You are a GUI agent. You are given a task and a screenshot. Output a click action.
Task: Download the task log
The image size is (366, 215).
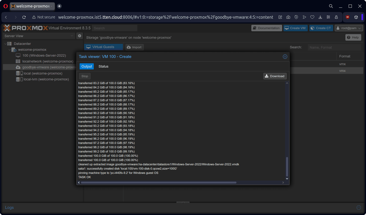click(x=275, y=76)
